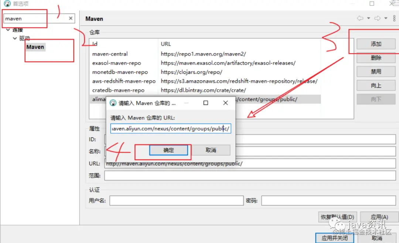Image resolution: width=399 pixels, height=243 pixels.
Task: Open the three-dot view menu
Action: [394, 18]
